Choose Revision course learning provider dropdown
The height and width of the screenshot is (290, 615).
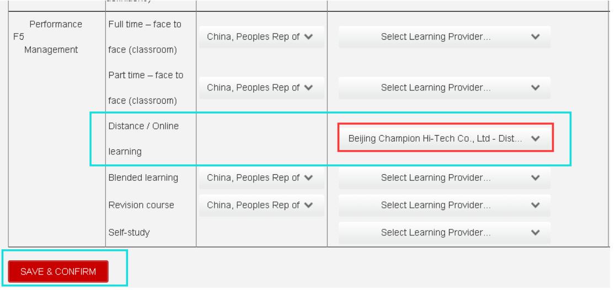pos(444,205)
